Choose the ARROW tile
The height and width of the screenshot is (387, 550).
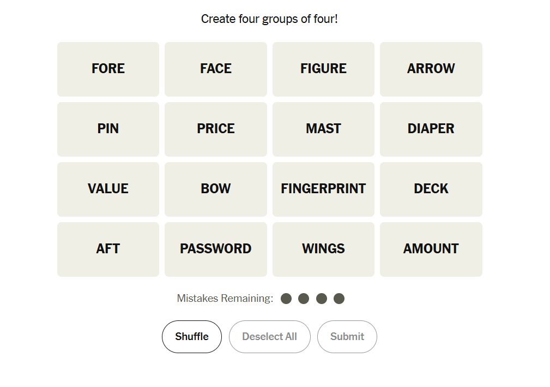tap(431, 69)
